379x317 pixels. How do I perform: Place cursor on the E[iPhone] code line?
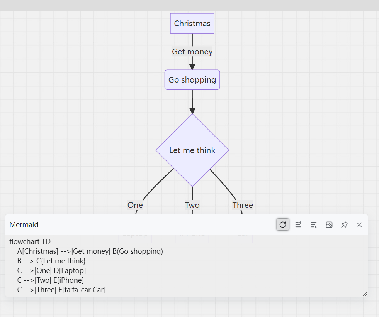click(x=51, y=280)
